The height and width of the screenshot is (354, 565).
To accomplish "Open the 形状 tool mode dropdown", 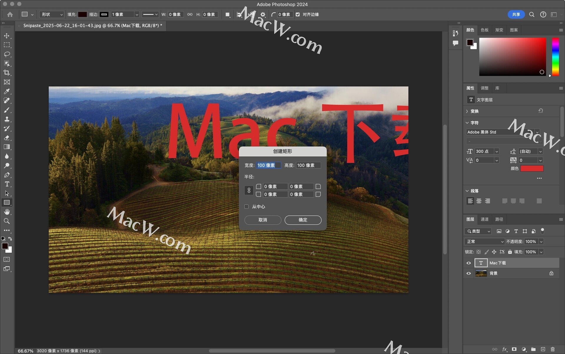I will pos(51,14).
